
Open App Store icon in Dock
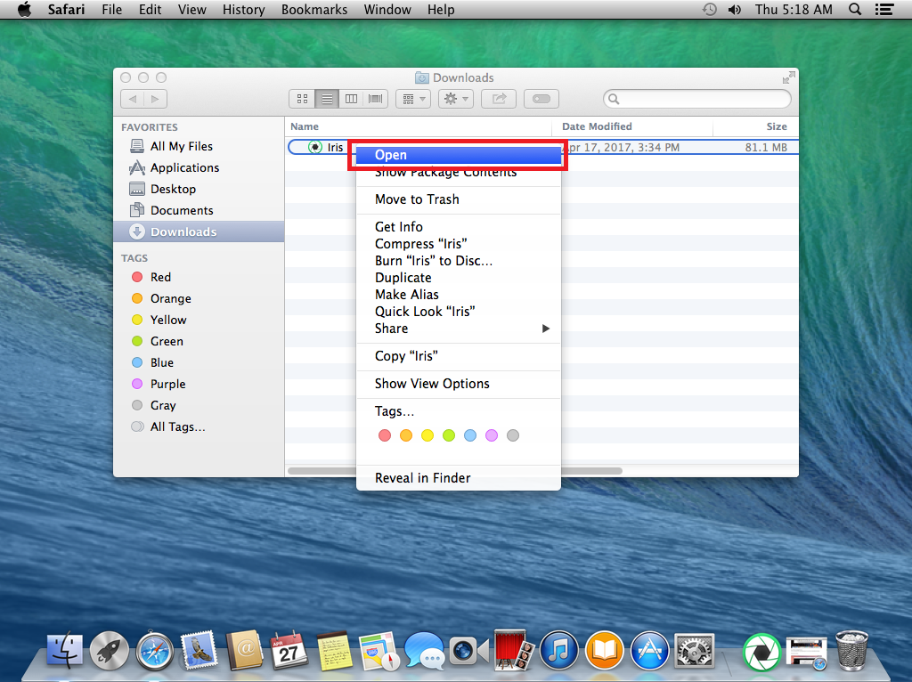(x=649, y=651)
